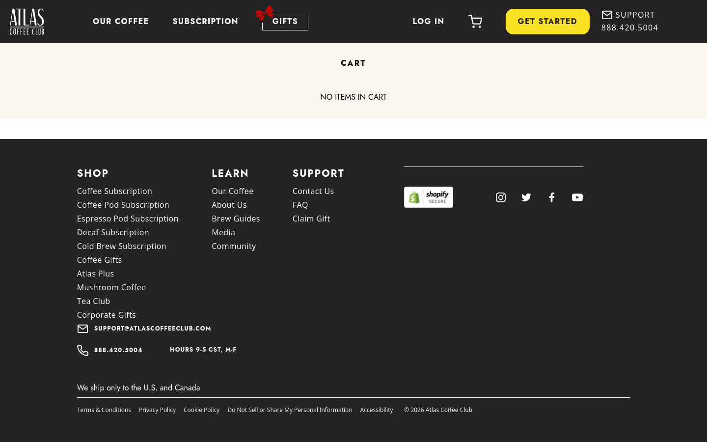This screenshot has height=442, width=707.
Task: Open Our Coffee under Learn
Action: click(233, 191)
